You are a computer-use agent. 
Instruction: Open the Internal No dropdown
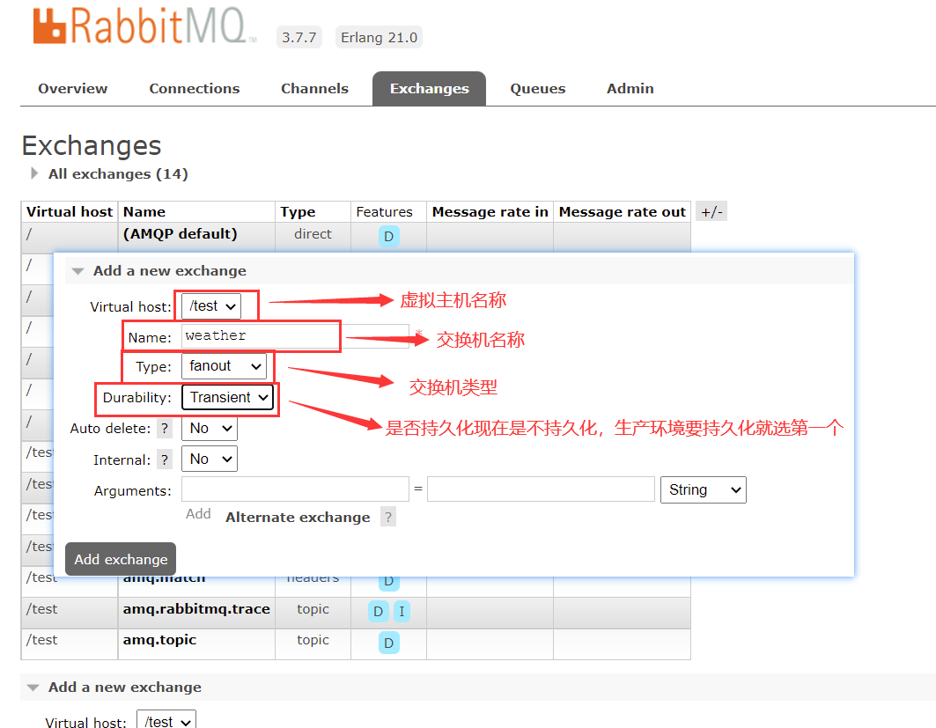(x=209, y=459)
